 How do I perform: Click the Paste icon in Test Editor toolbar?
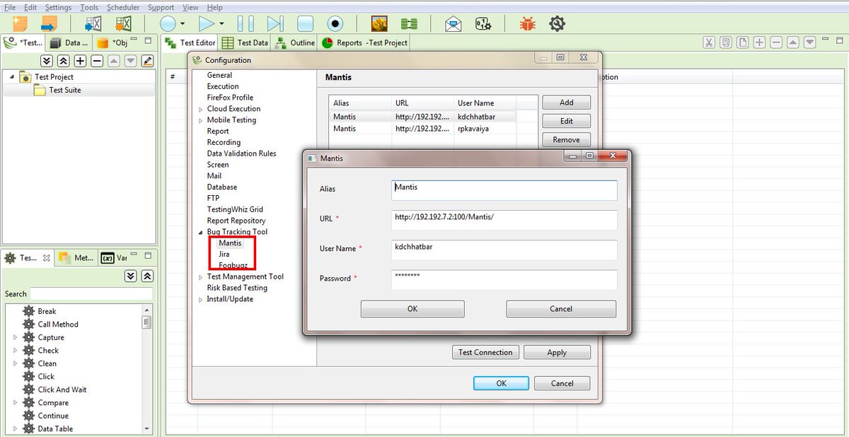click(743, 42)
